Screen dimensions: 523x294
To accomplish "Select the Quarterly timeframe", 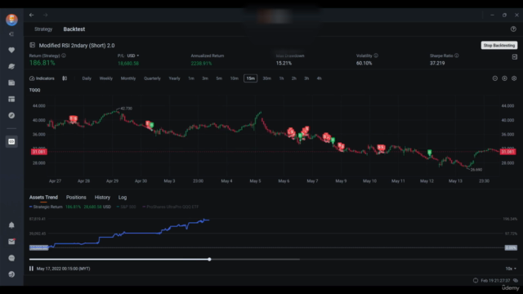I will coord(152,78).
